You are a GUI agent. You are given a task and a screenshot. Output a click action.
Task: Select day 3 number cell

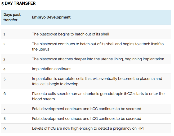tap(4, 60)
